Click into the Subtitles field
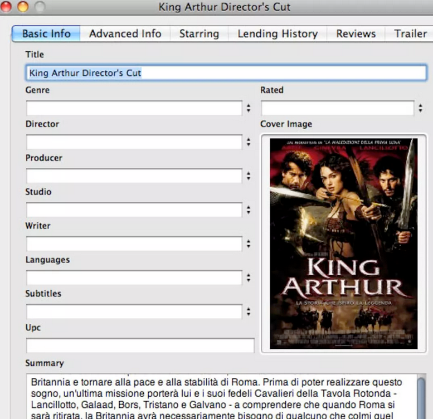Screen dimensions: 433x419 coord(134,311)
